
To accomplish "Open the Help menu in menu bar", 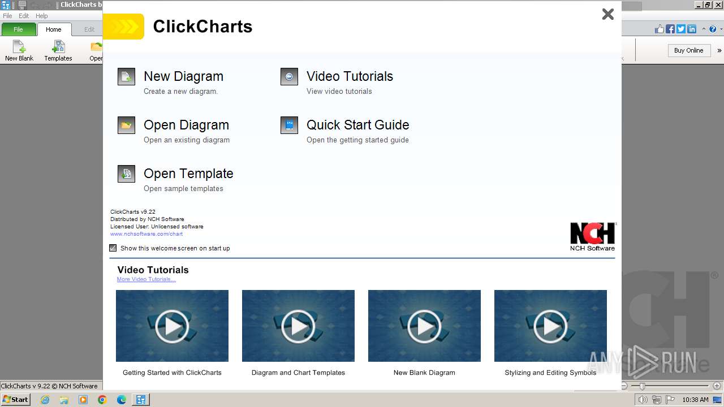I will [42, 16].
